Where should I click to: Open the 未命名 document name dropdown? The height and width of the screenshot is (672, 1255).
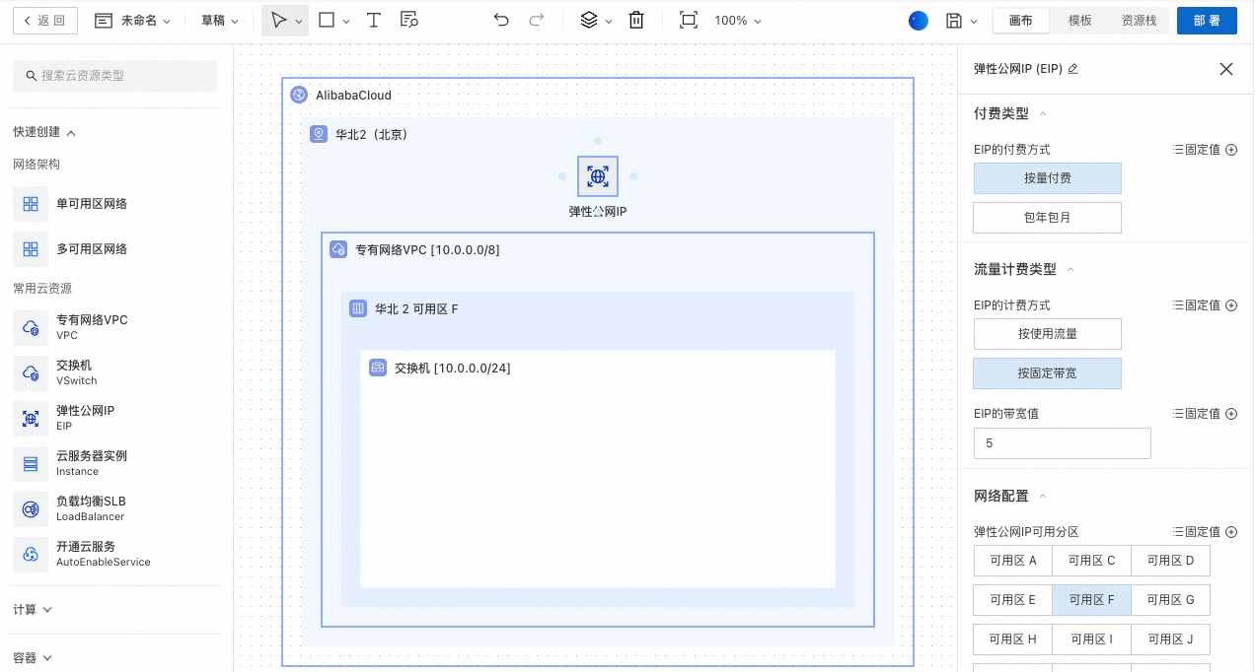pyautogui.click(x=132, y=21)
